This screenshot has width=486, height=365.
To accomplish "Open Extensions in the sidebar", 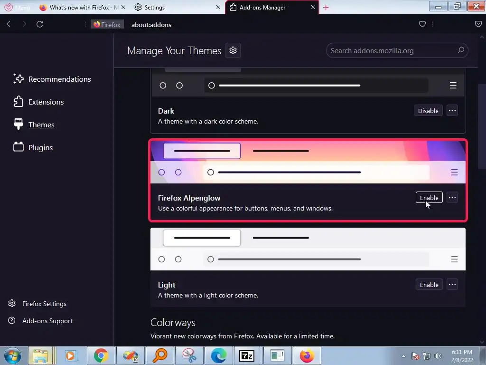I will click(38, 102).
